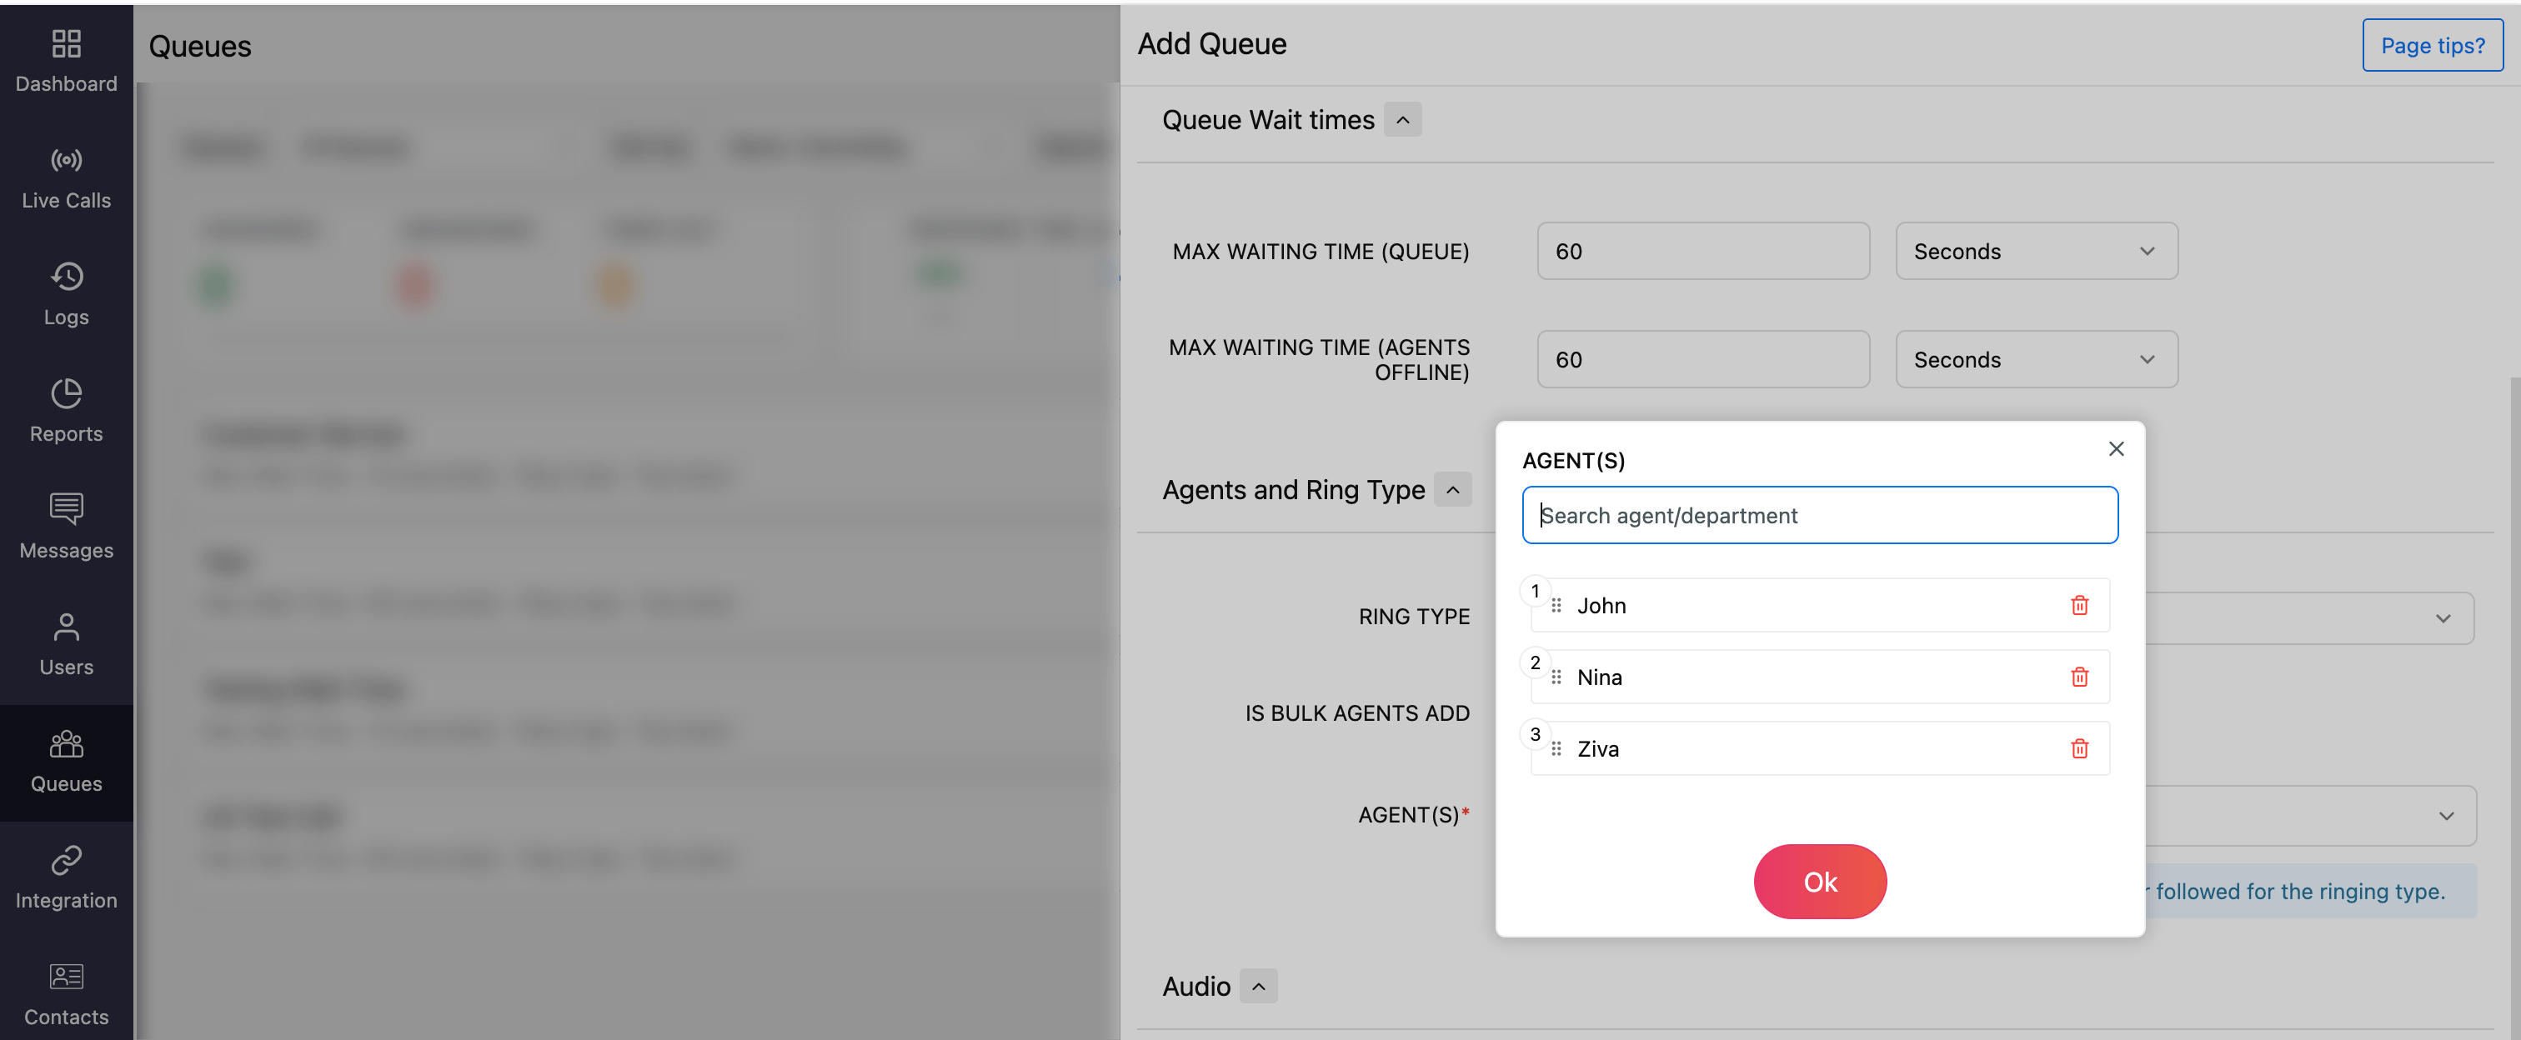Open Live Calls from the sidebar
Viewport: 2521px width, 1040px height.
click(67, 179)
